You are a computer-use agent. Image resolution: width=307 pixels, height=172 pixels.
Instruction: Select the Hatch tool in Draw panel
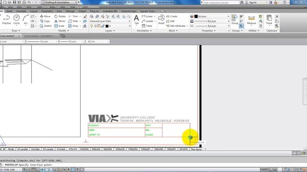pos(33,26)
